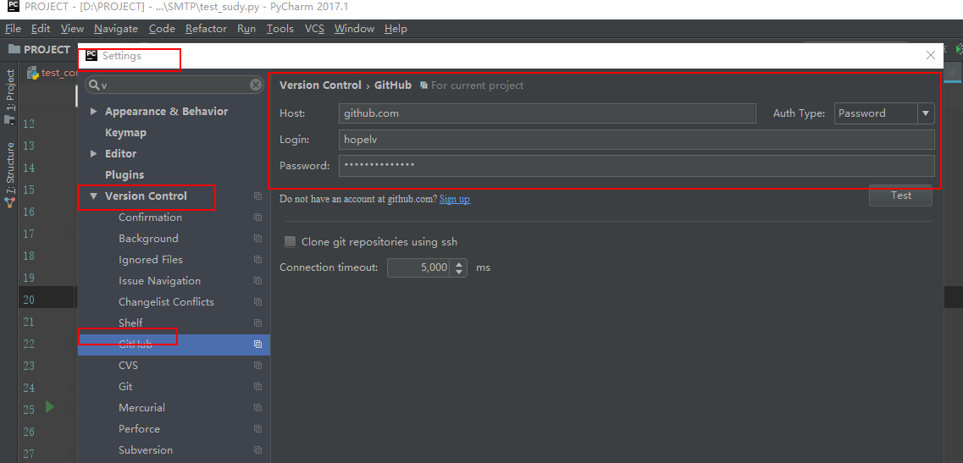Screen dimensions: 963x463
Task: Enable Clone git repositories using ssh
Action: 290,242
